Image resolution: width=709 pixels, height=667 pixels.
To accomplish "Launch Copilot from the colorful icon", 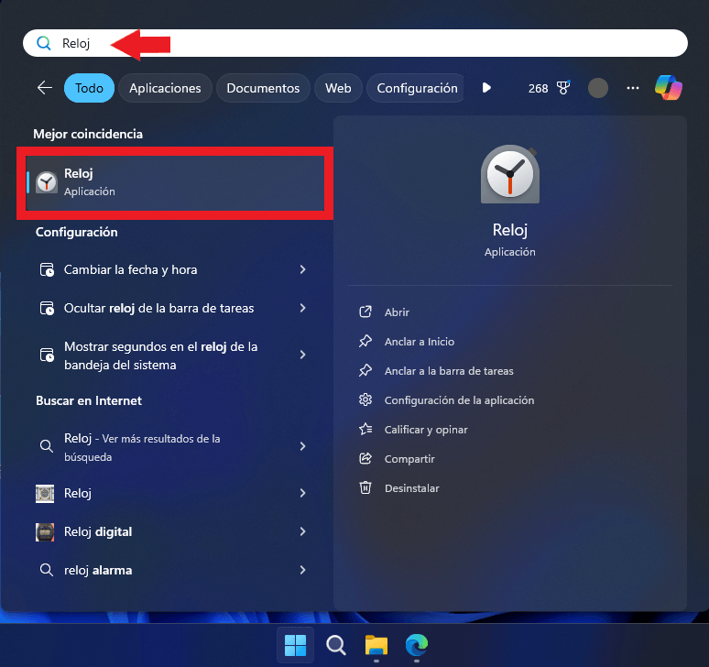I will [x=669, y=87].
